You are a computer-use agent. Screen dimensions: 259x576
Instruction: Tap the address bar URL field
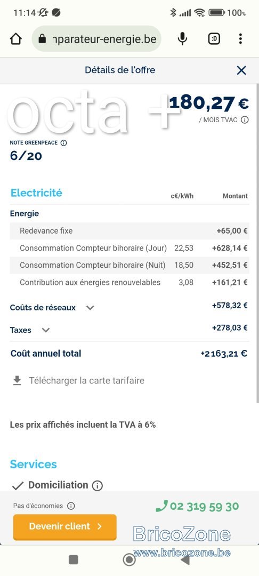click(96, 38)
